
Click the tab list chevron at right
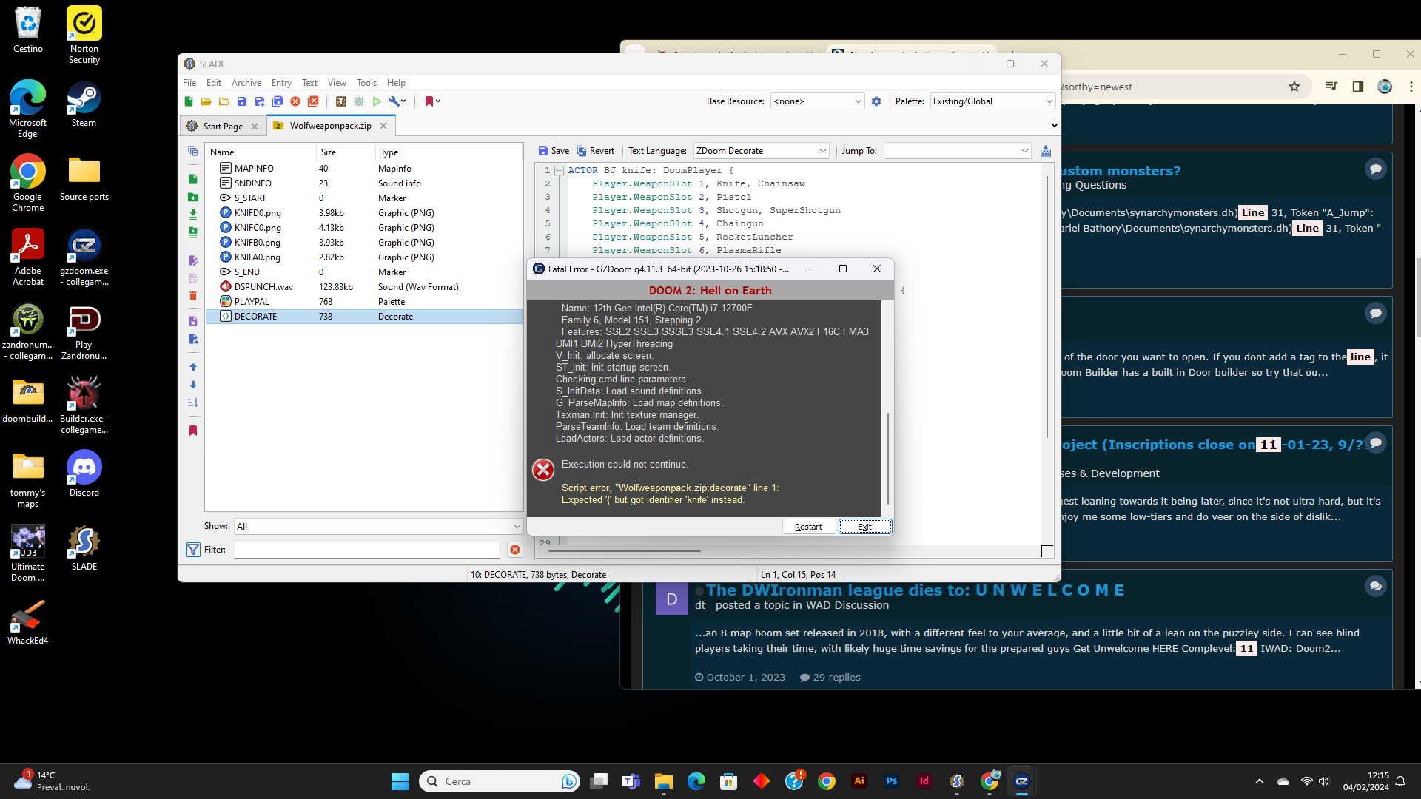coord(1054,126)
